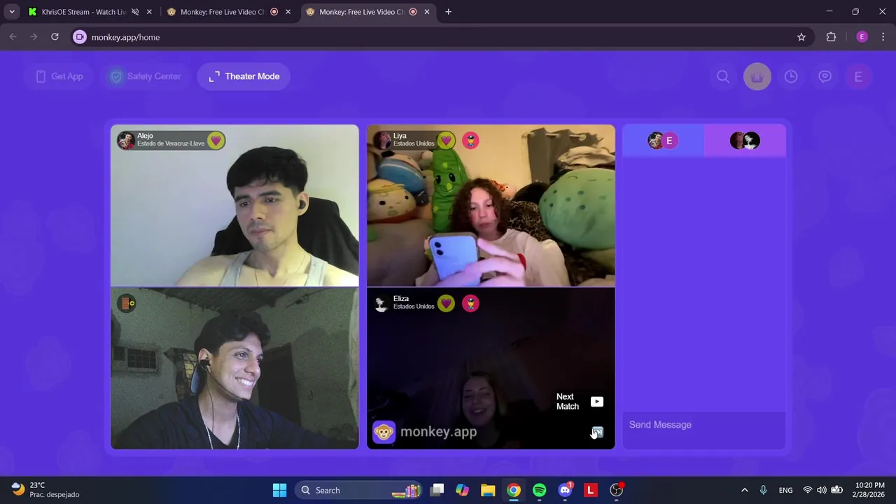Go forward in browser history

(x=34, y=37)
